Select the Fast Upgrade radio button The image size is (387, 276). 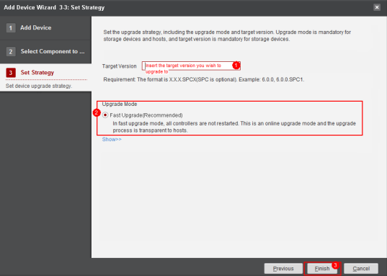tap(105, 115)
